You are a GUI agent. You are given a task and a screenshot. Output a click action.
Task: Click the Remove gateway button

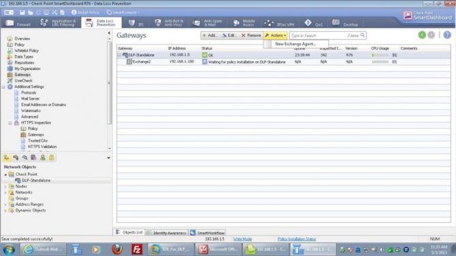[251, 35]
